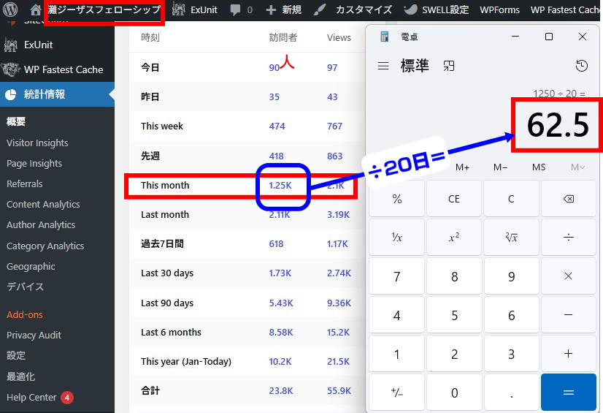Toggle the plus/minus sign button

[396, 393]
